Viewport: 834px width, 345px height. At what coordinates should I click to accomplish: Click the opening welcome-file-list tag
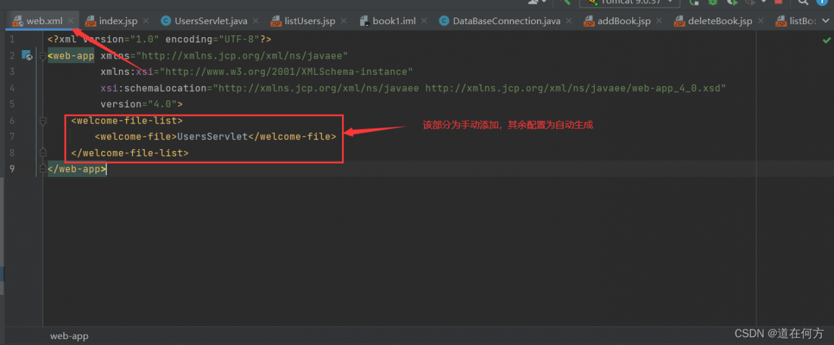pos(127,120)
